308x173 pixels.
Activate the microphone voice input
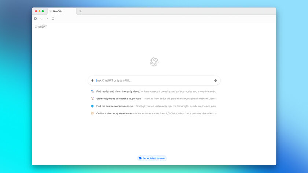tap(216, 80)
